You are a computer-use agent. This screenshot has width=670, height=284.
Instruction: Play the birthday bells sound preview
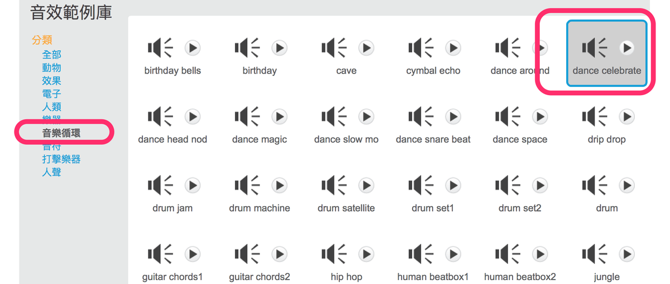[193, 48]
